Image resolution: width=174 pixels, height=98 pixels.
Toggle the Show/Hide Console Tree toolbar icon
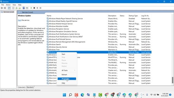click(x=9, y=8)
